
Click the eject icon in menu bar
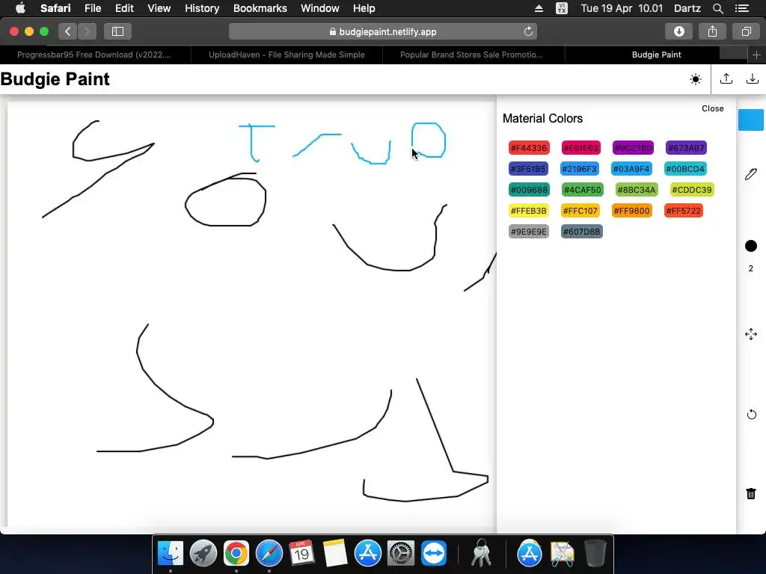[539, 8]
